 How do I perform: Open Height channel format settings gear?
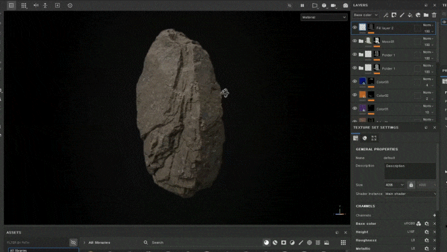click(427, 232)
